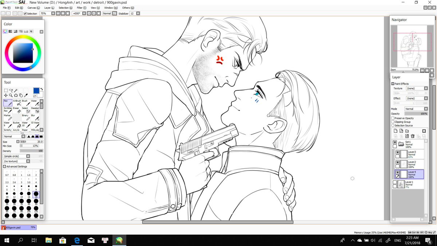Activate the Zoom magnifier tool

11,95
